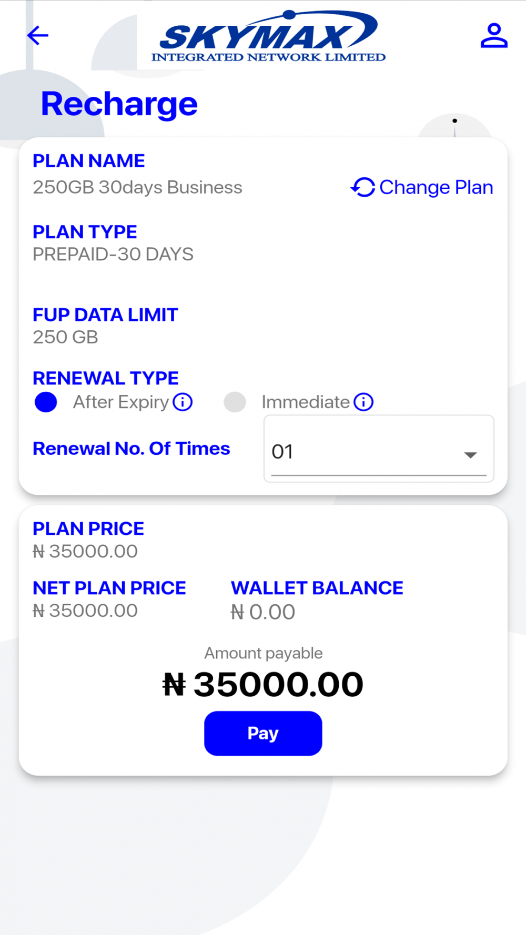Select the After Expiry radio button

46,402
